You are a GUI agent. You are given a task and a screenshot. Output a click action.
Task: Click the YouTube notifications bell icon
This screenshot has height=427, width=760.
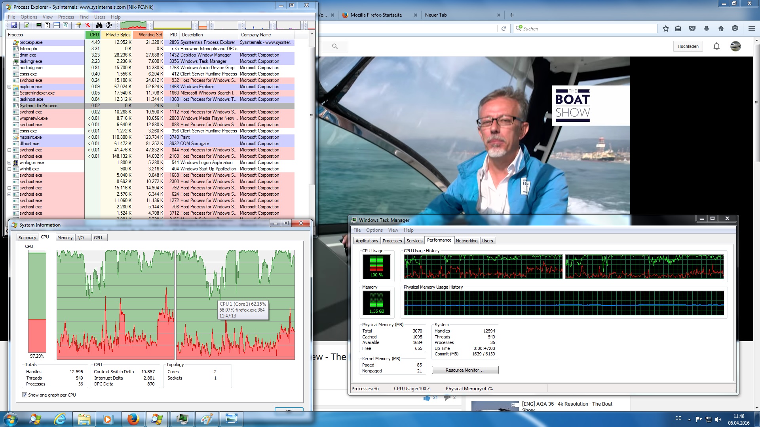point(716,46)
